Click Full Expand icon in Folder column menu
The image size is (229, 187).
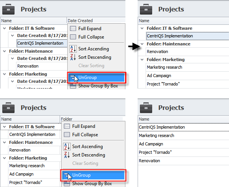(67, 126)
